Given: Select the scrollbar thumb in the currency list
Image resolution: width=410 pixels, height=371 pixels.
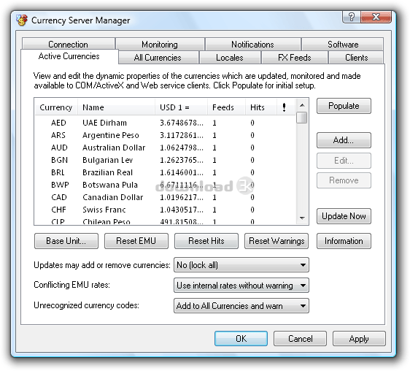Looking at the screenshot, I should point(302,118).
